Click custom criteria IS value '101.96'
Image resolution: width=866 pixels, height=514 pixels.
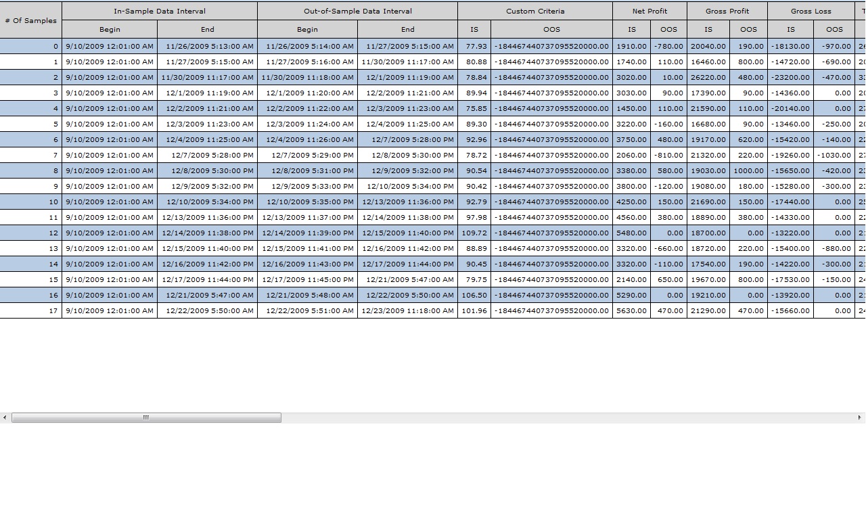point(474,310)
